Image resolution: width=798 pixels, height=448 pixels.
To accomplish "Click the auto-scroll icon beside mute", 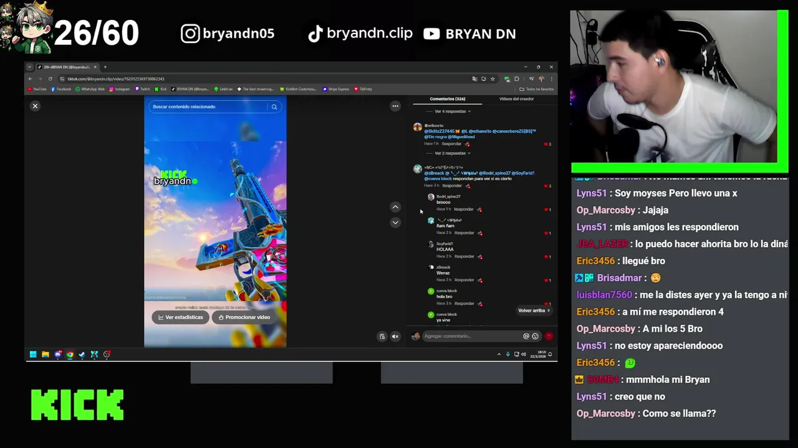I will pyautogui.click(x=382, y=337).
